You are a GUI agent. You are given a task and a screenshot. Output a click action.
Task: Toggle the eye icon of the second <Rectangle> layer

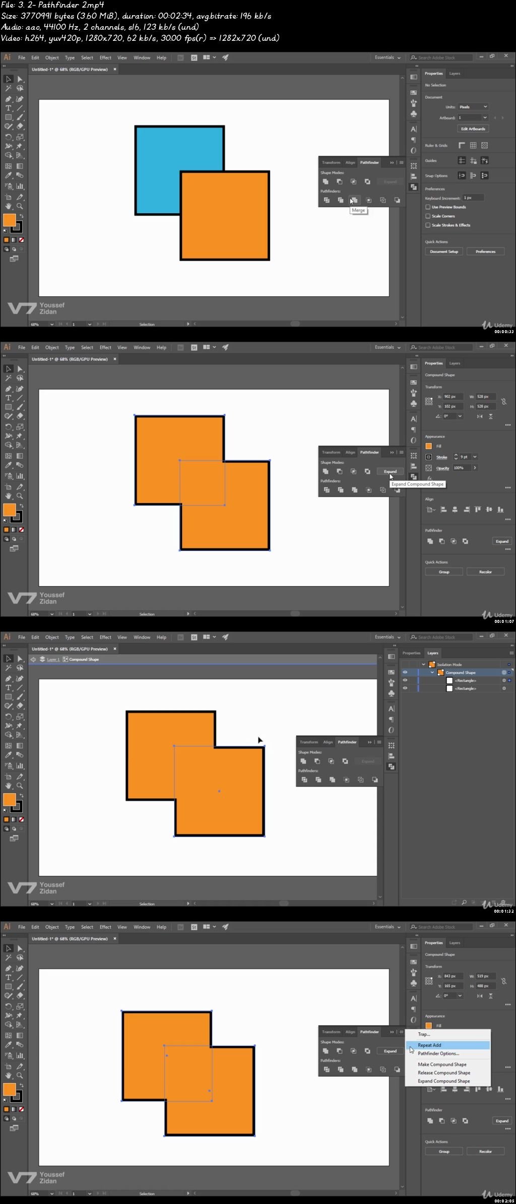click(405, 688)
